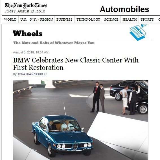Click the Automobiles section heading

tap(124, 9)
